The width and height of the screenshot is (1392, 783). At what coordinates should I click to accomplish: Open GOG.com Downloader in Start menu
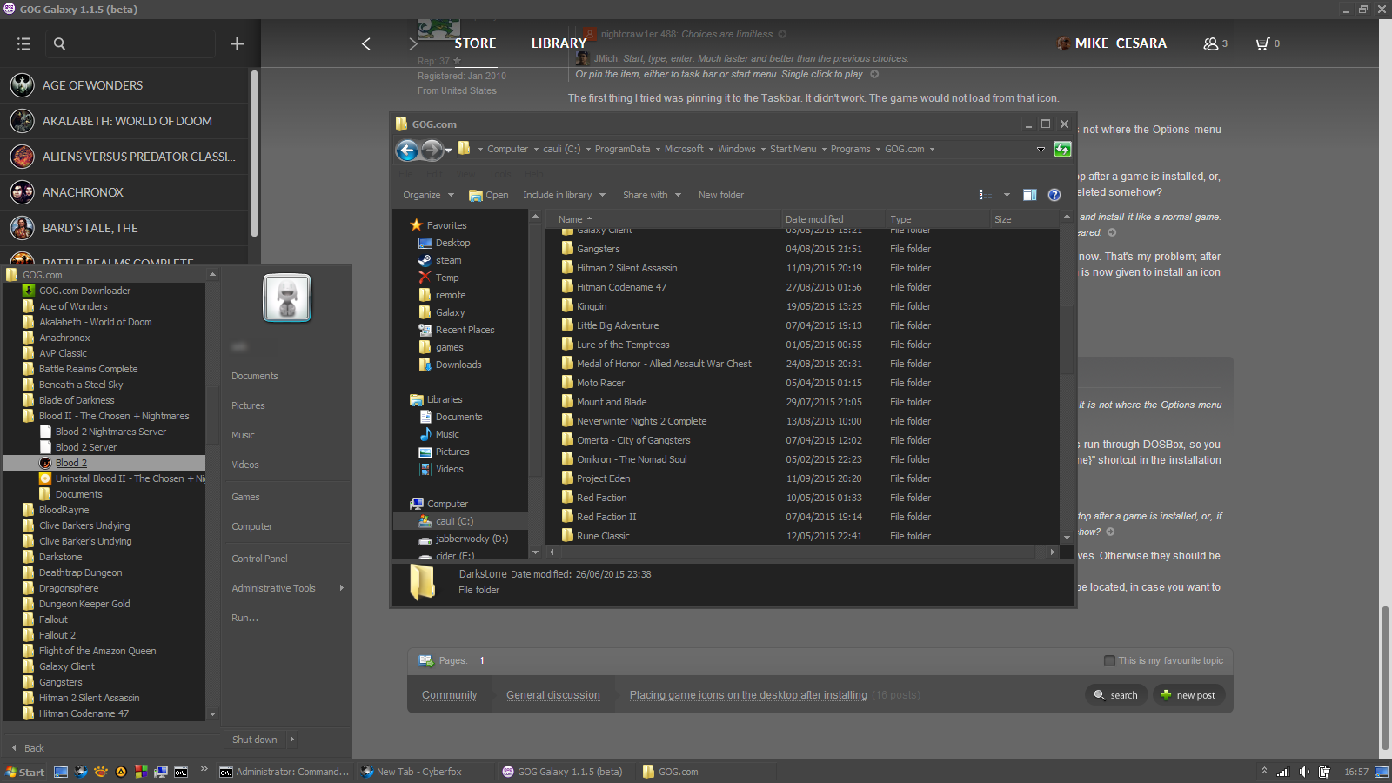pyautogui.click(x=84, y=291)
